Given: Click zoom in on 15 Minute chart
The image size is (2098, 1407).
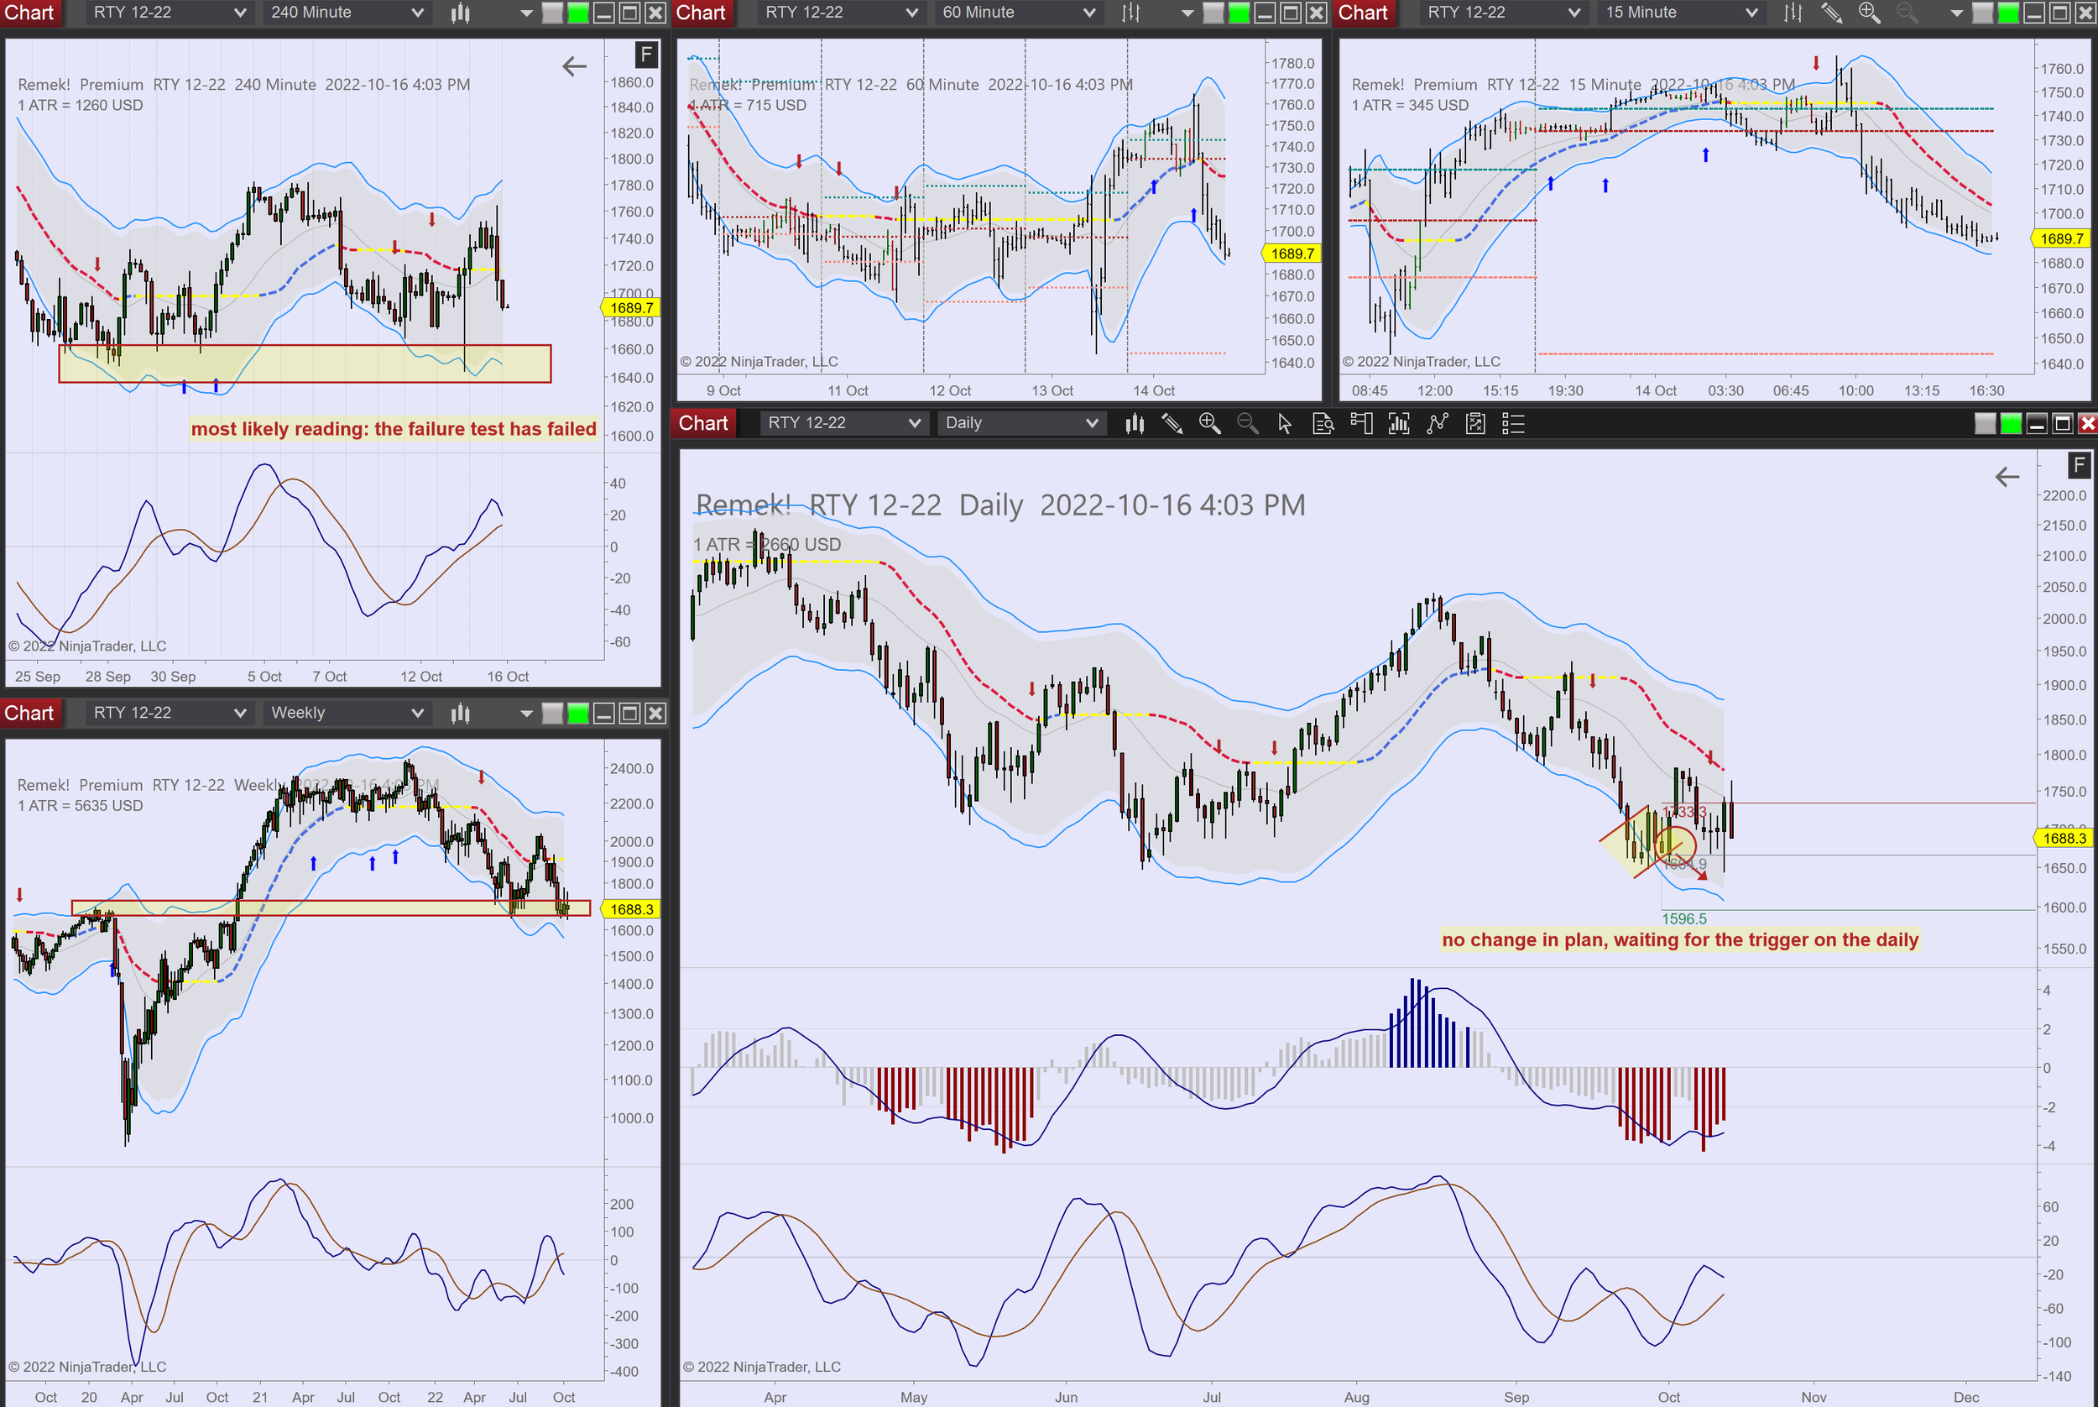Looking at the screenshot, I should click(1868, 13).
